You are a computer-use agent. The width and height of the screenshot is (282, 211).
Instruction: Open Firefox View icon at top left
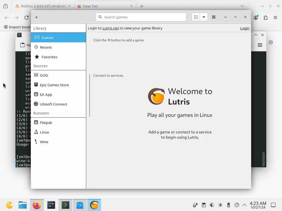[6, 6]
